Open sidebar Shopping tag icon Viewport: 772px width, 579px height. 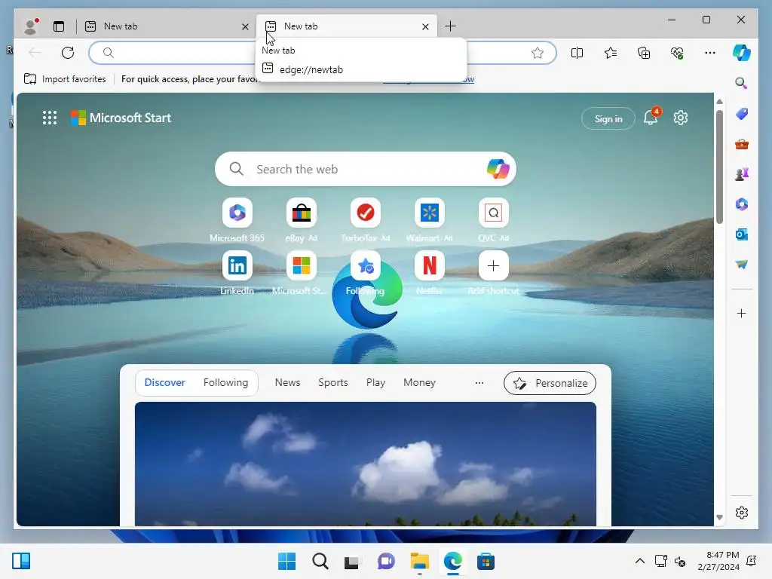(x=742, y=114)
